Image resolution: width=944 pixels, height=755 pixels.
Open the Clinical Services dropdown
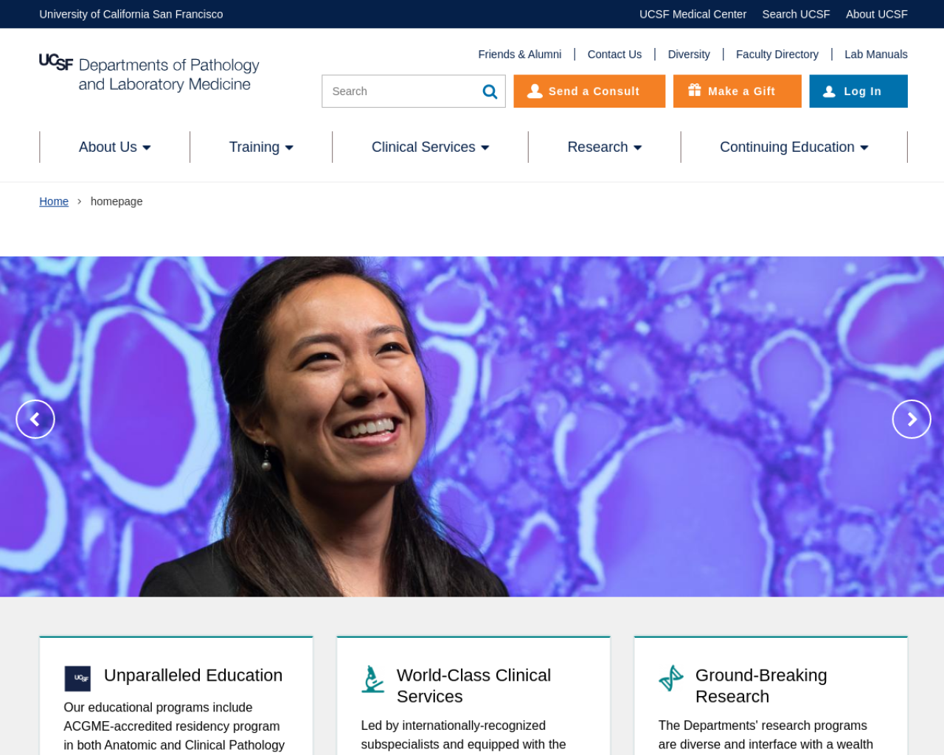coord(431,147)
